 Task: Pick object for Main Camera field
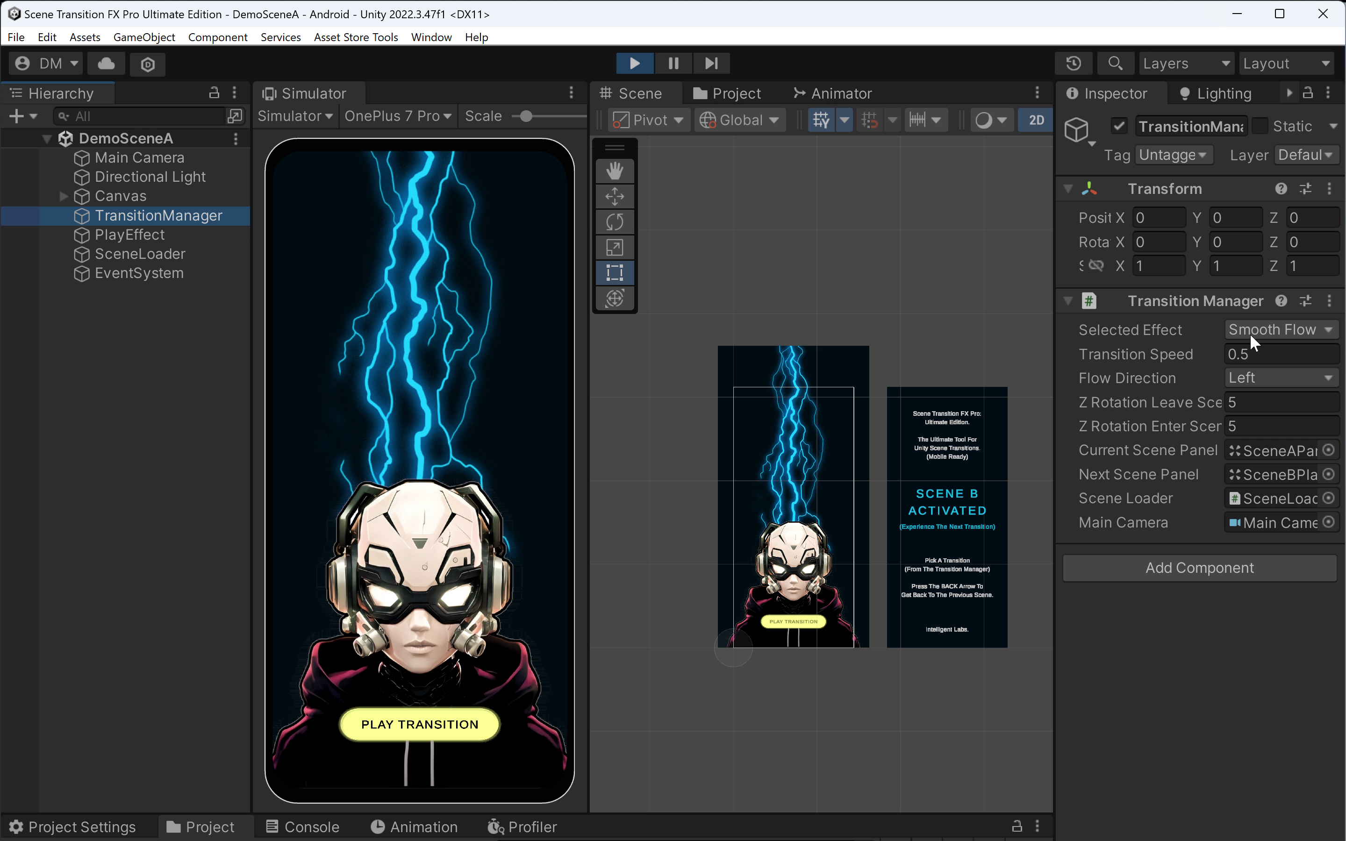tap(1329, 522)
